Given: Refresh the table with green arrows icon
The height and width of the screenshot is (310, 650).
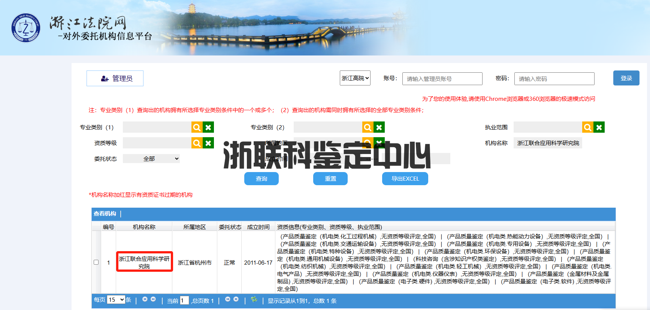Looking at the screenshot, I should (254, 300).
